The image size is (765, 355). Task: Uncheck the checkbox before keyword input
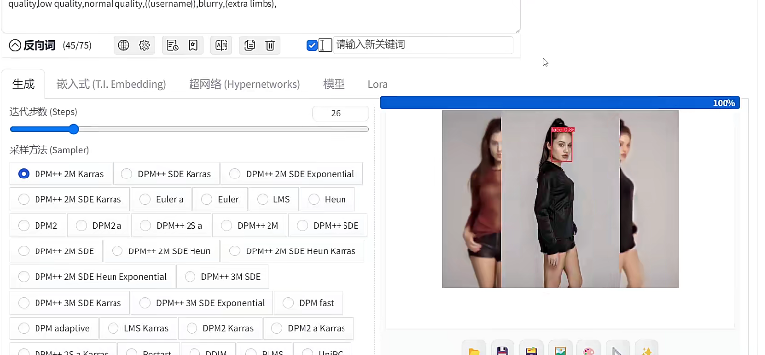point(312,45)
